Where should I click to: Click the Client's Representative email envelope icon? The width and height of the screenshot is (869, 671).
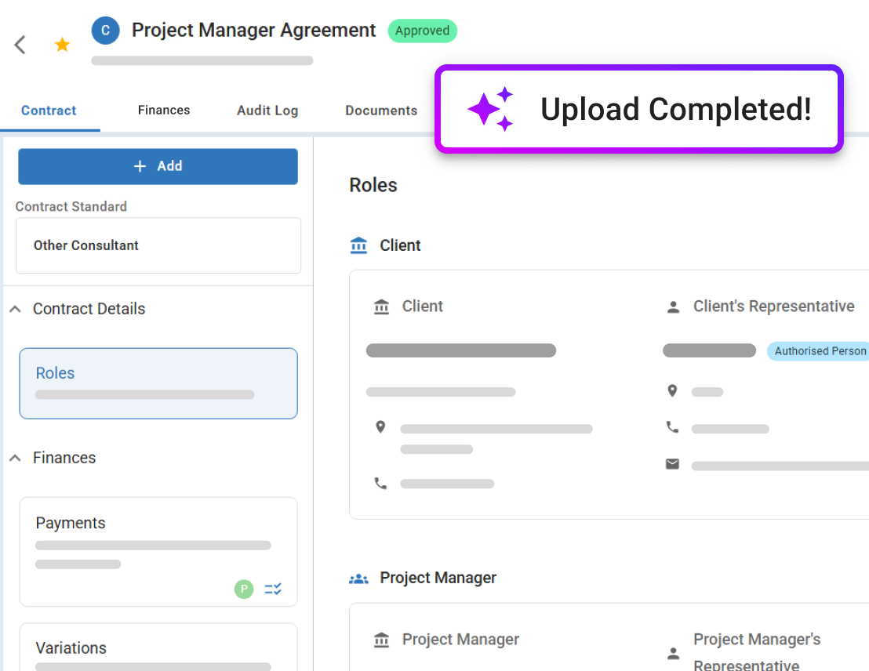(x=672, y=464)
